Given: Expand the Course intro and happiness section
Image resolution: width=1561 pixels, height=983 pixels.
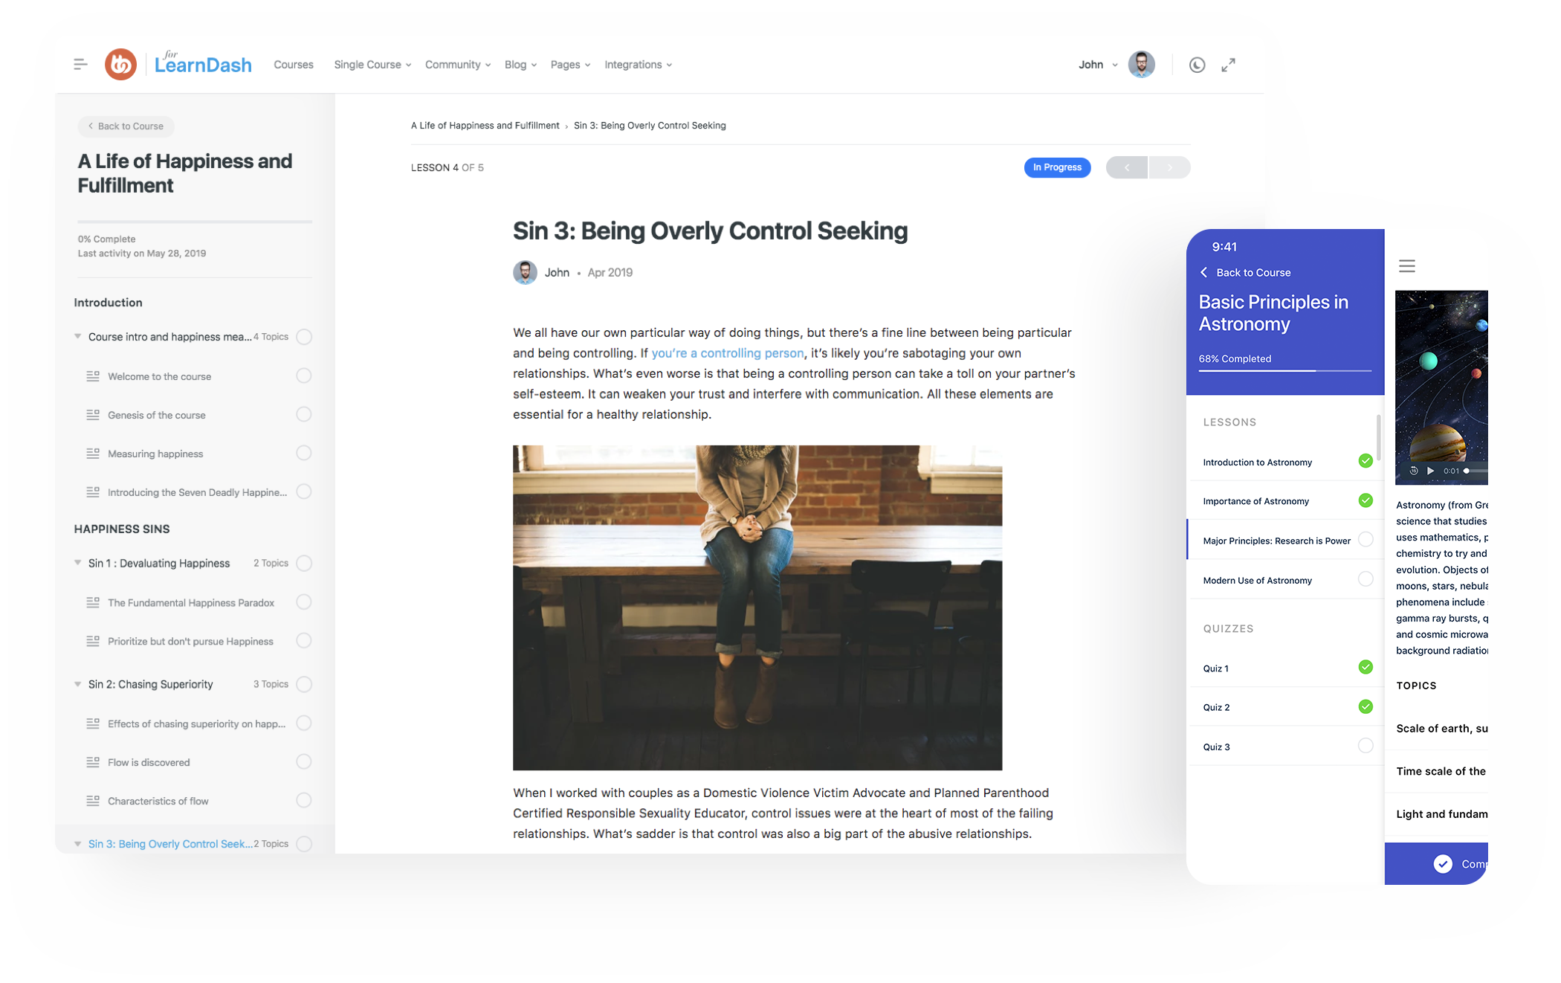Looking at the screenshot, I should click(77, 335).
